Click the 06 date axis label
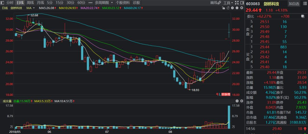This screenshot has height=134, width=308. [x=49, y=132]
